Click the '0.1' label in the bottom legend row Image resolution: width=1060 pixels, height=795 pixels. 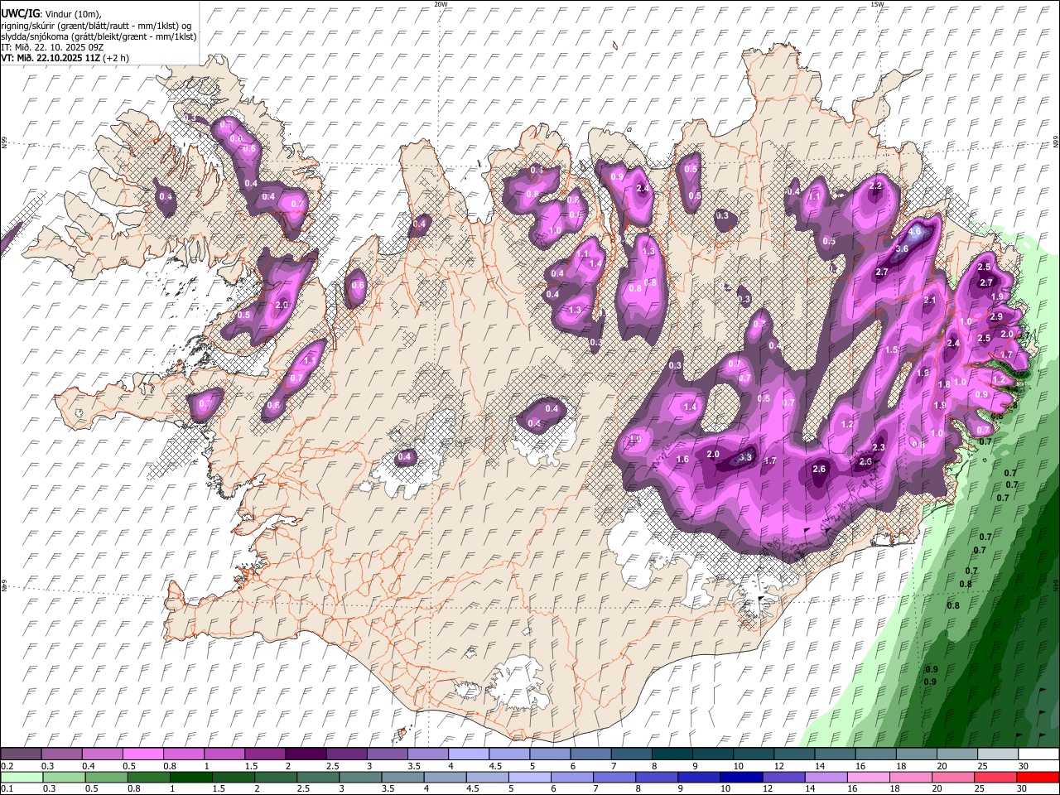point(7,789)
